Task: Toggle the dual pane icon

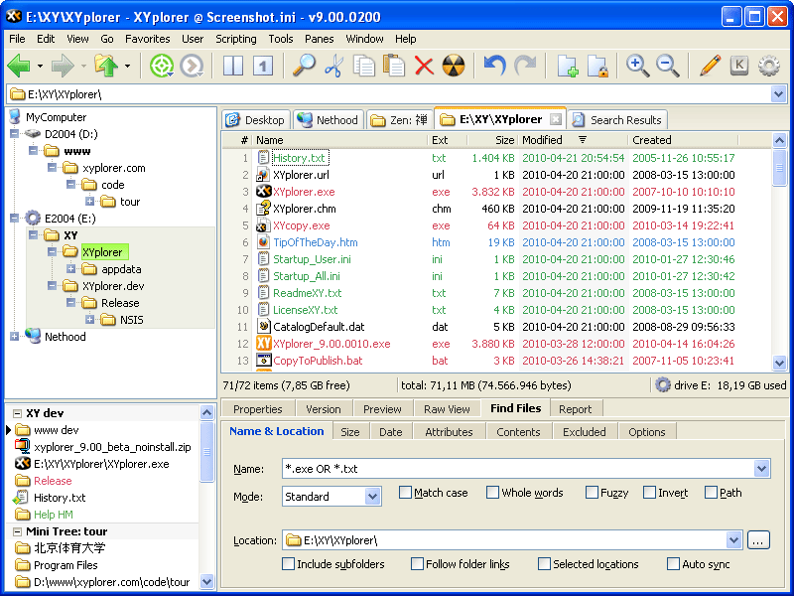Action: (x=233, y=66)
